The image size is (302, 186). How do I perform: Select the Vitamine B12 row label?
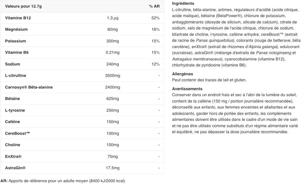[x=18, y=18]
